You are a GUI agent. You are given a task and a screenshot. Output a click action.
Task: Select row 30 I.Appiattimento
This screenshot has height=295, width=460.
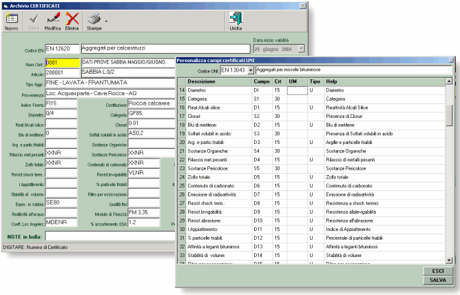pyautogui.click(x=311, y=230)
